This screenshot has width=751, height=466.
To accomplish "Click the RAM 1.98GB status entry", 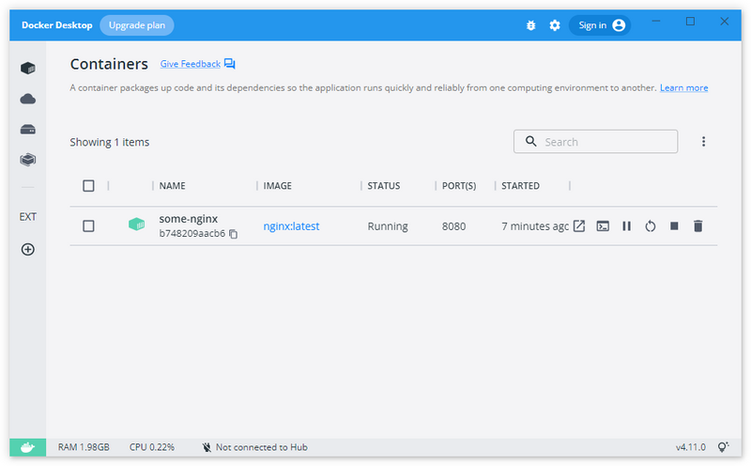I will [84, 447].
